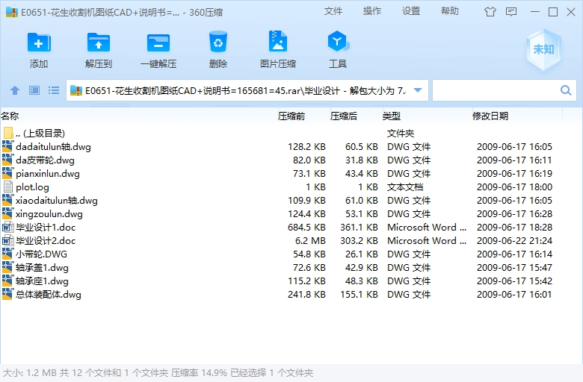Click the 未知 security shield badge
The height and width of the screenshot is (382, 583).
coord(543,49)
